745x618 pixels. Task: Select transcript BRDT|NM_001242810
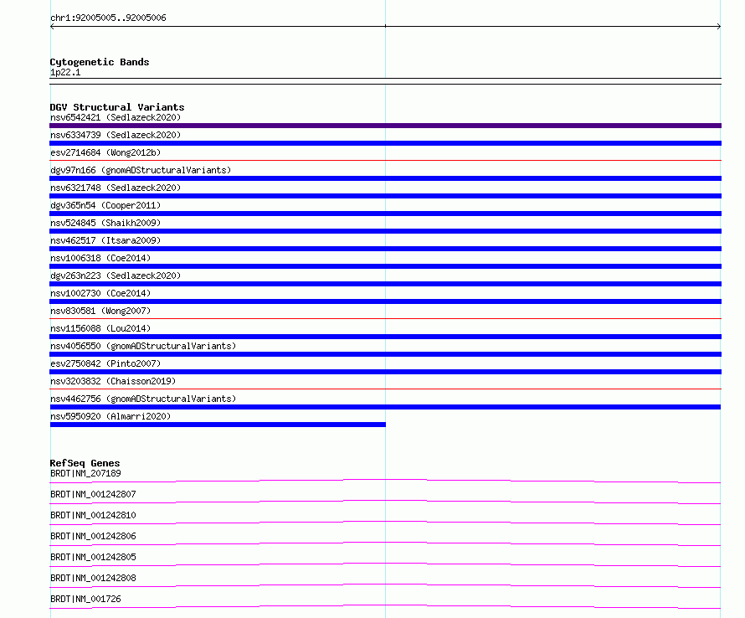point(93,515)
